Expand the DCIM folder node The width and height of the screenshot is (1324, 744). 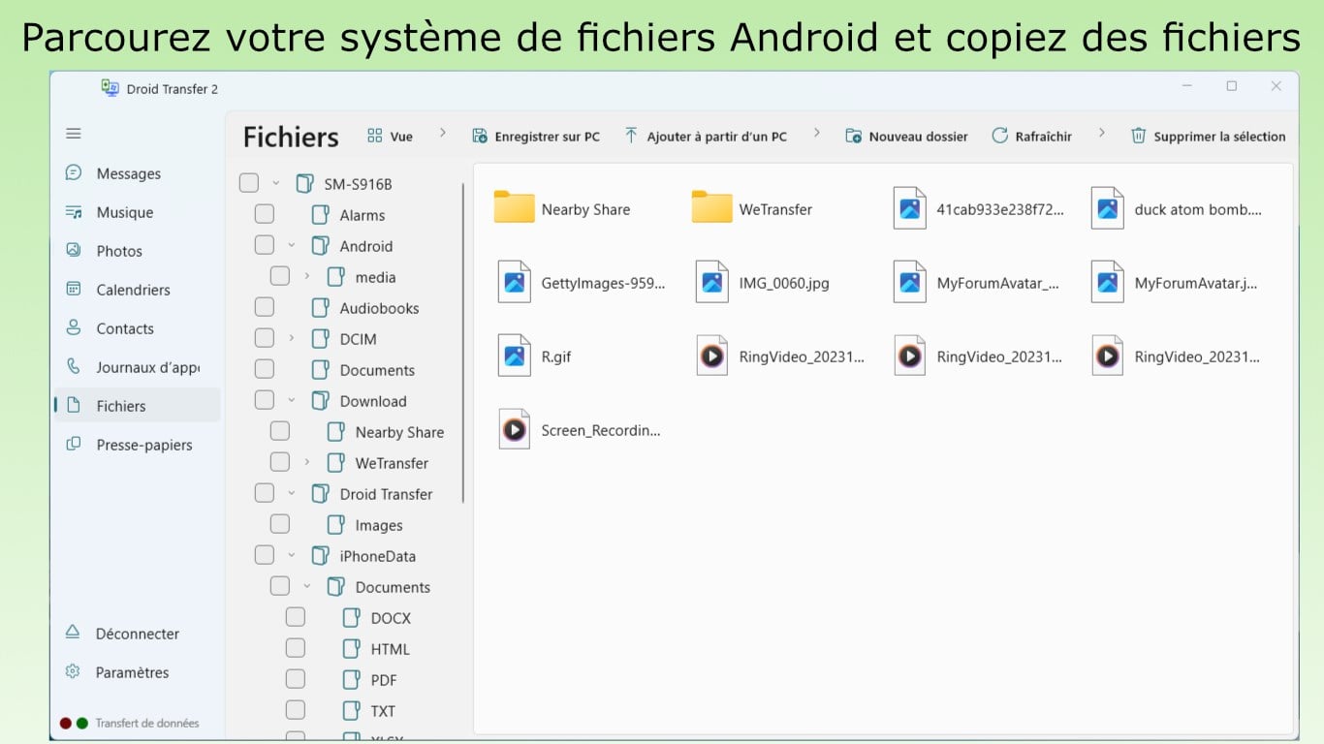tap(292, 338)
